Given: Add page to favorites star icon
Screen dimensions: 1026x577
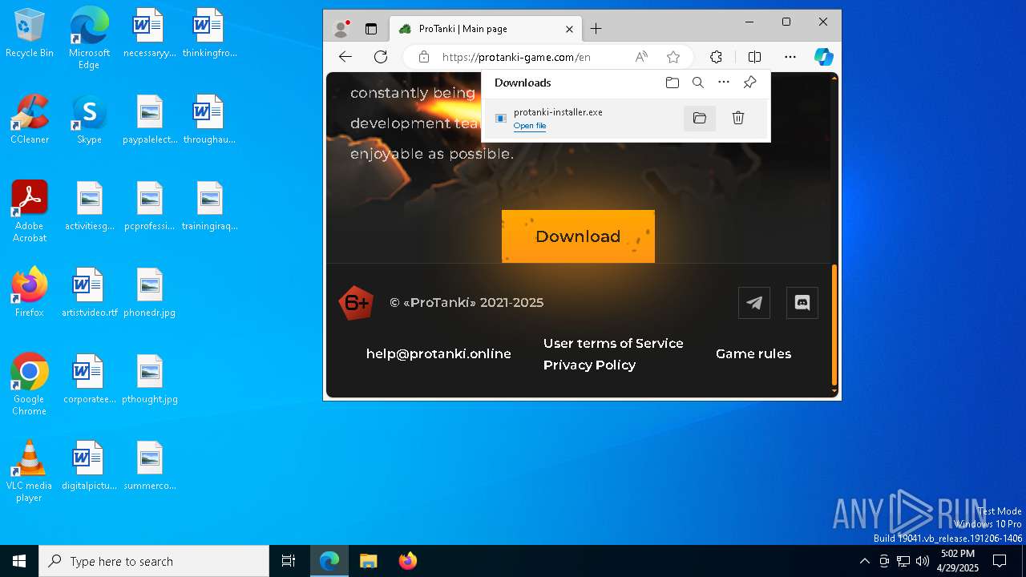Looking at the screenshot, I should point(673,57).
